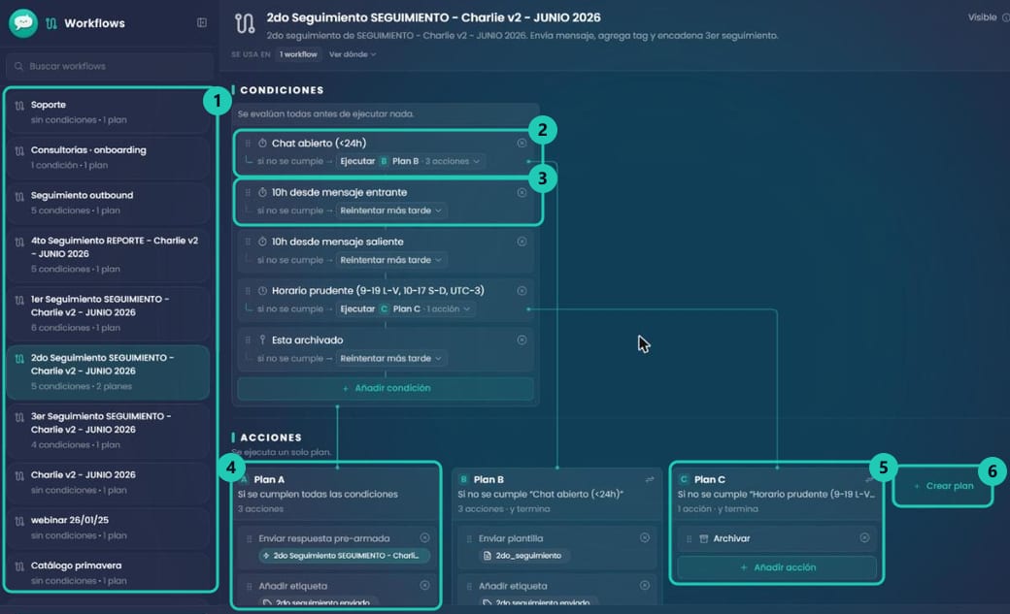Open the 2do_seguimiento template chip
1010x614 pixels.
(x=522, y=556)
